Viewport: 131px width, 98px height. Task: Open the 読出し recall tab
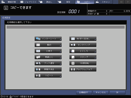pyautogui.click(x=47, y=2)
